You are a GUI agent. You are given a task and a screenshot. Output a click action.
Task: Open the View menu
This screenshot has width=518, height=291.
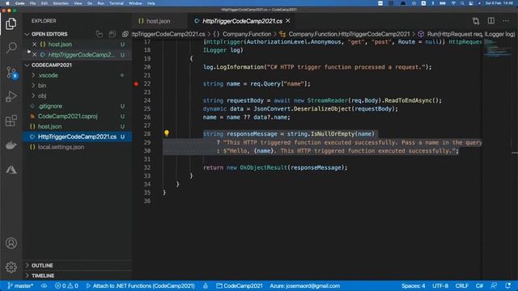(x=78, y=3)
